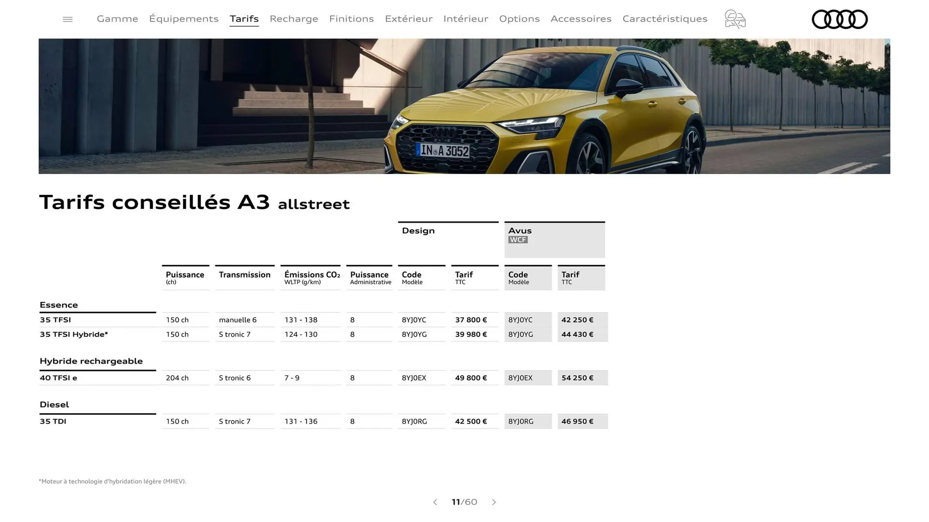This screenshot has width=929, height=522.
Task: Click the WCF badge under Avus
Action: [x=518, y=239]
